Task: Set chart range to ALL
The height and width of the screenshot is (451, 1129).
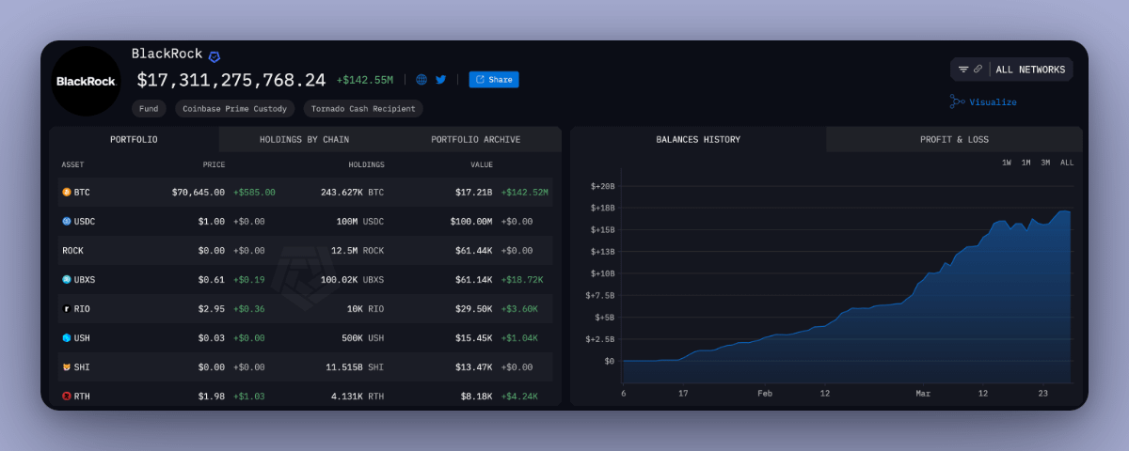Action: [1067, 163]
